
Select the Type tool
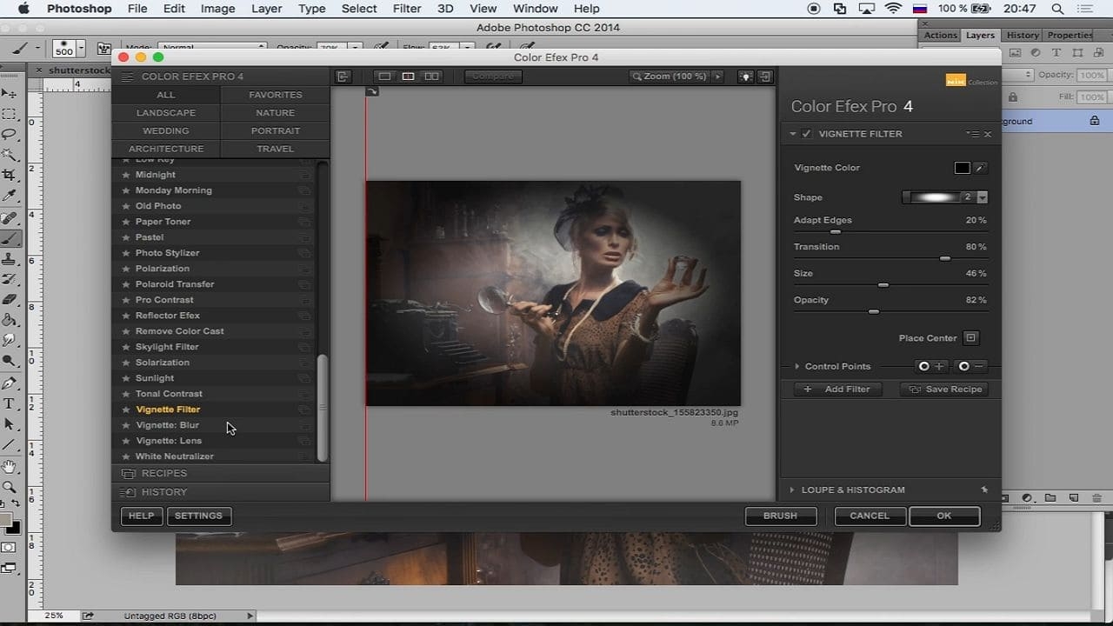[x=10, y=404]
